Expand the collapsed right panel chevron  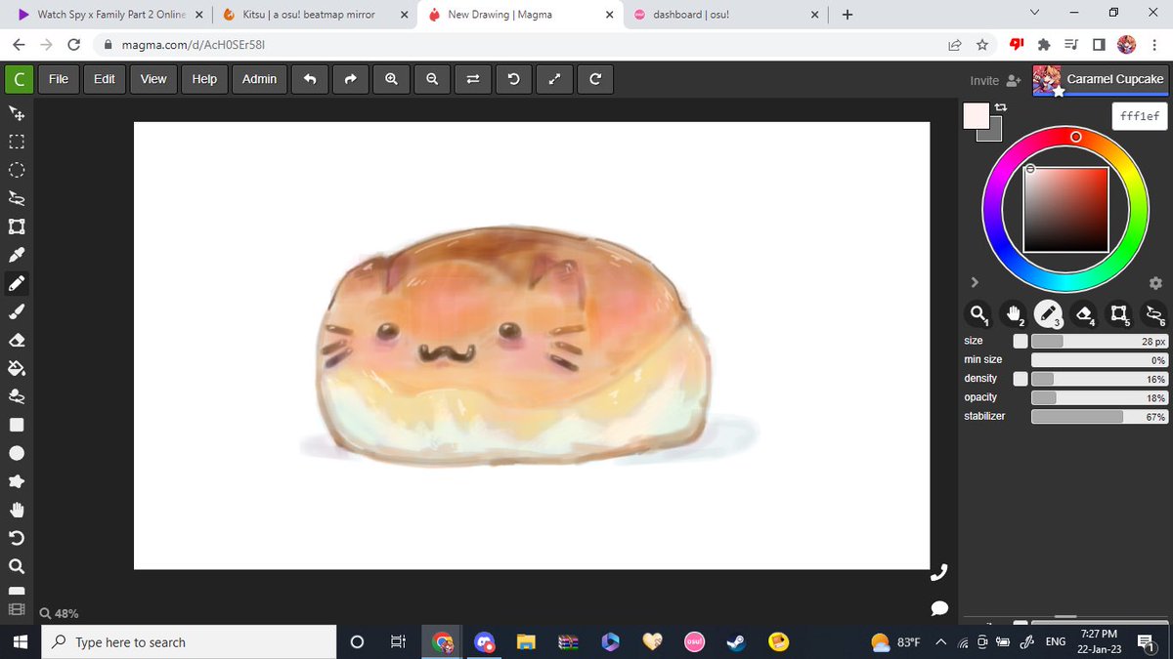click(974, 281)
